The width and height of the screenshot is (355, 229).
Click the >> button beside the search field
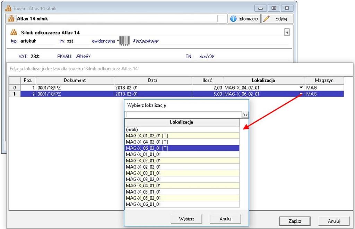[x=245, y=115]
